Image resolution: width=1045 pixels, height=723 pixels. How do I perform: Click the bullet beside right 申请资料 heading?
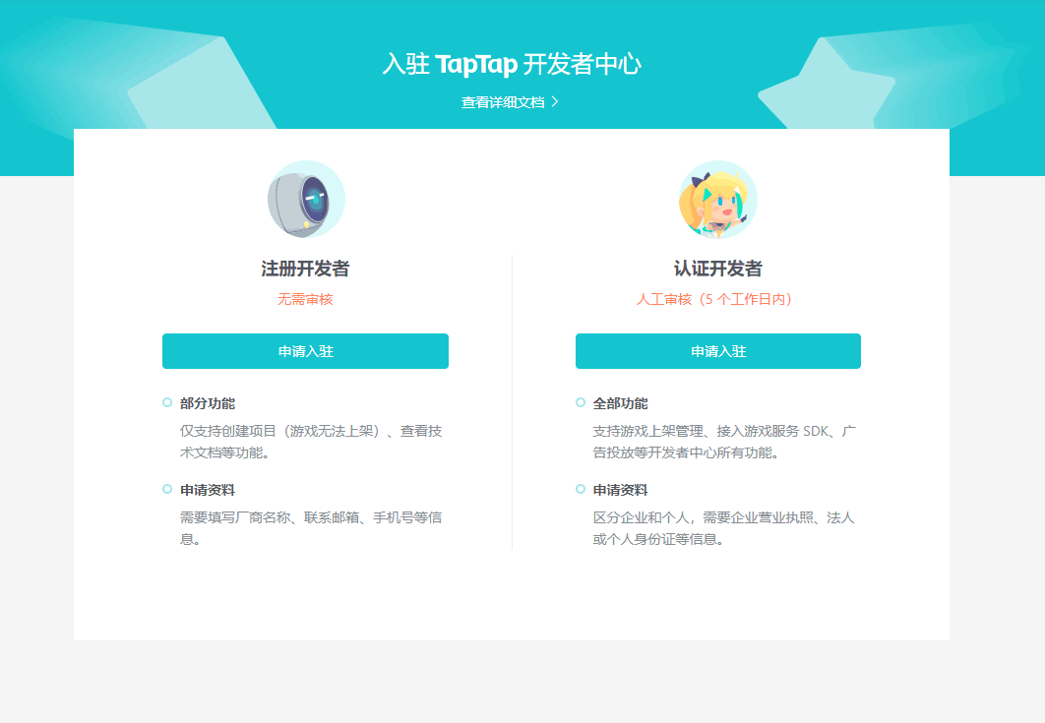[x=581, y=489]
